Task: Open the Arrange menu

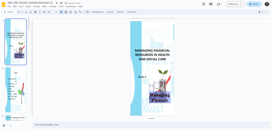Action: click(x=52, y=6)
